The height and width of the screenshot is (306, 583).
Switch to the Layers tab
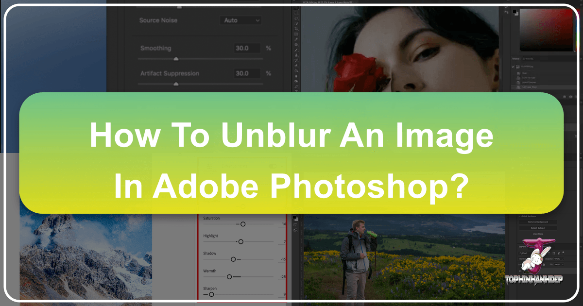pos(522,247)
